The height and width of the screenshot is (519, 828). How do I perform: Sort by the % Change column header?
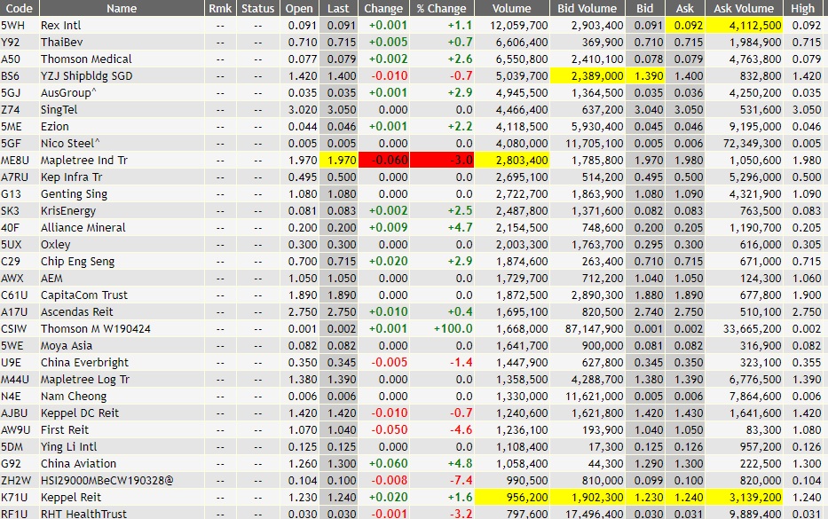(x=441, y=8)
